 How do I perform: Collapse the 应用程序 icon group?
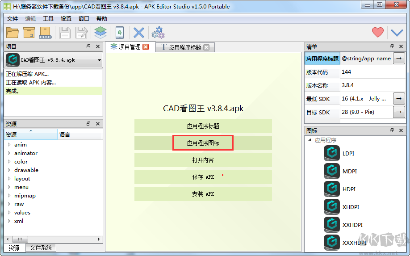tap(310, 140)
